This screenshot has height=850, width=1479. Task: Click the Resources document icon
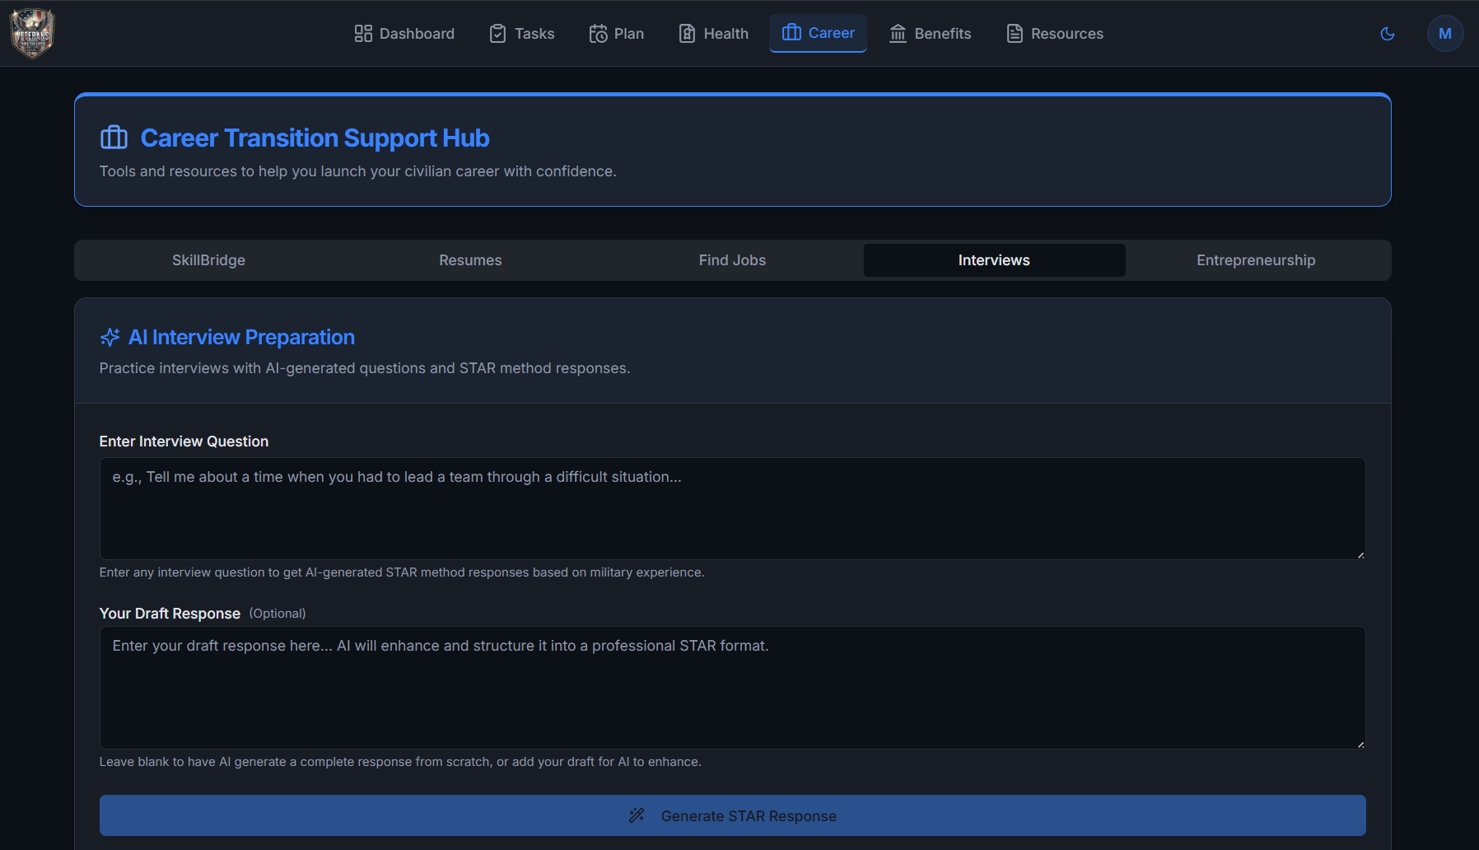click(x=1013, y=33)
